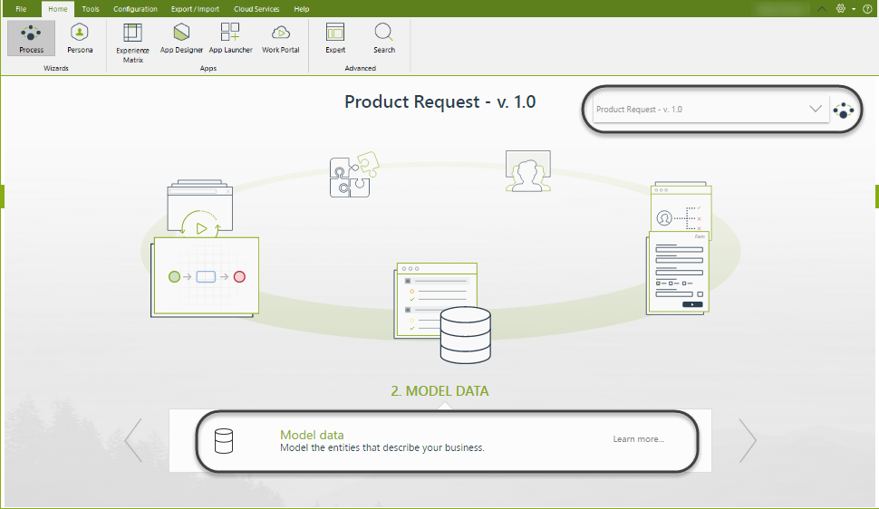The width and height of the screenshot is (879, 509).
Task: Click the database Model Data illustration
Action: point(443,312)
